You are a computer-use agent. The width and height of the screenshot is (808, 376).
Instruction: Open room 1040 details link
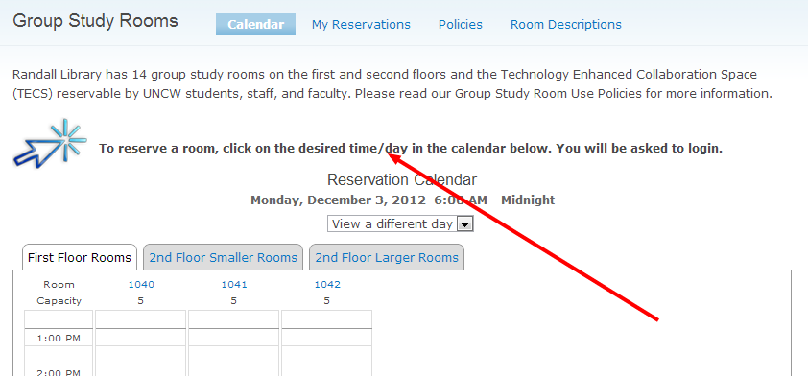tap(141, 284)
